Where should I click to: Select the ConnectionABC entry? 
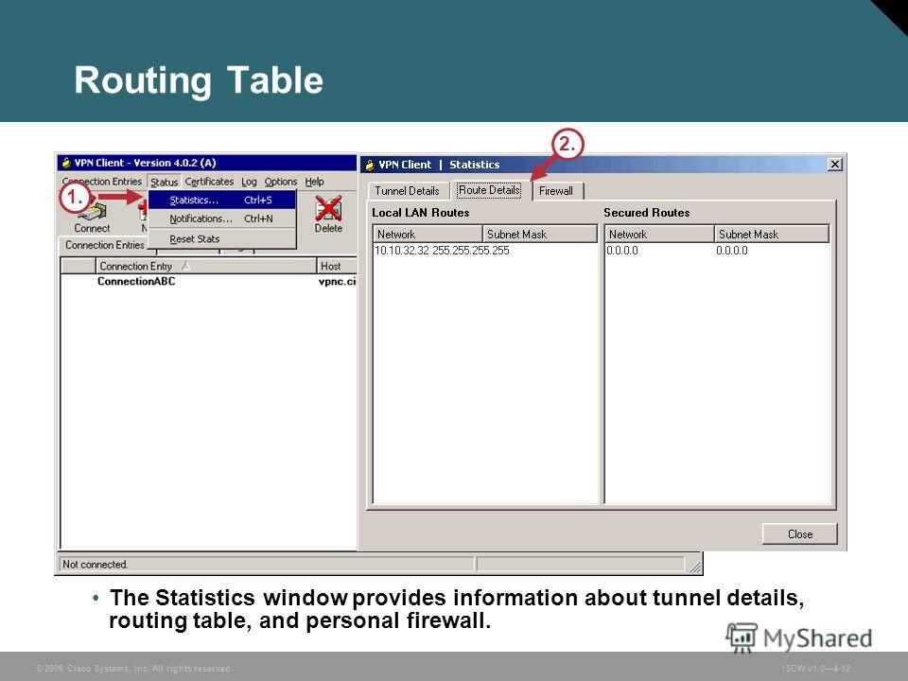[x=136, y=282]
